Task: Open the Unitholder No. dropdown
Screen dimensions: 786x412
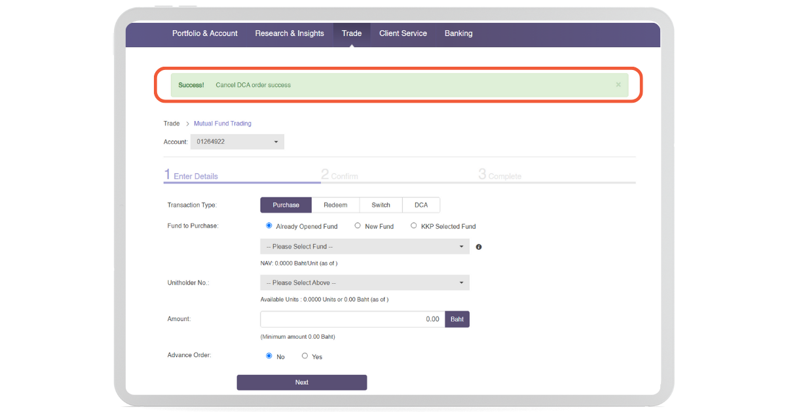Action: pyautogui.click(x=364, y=283)
